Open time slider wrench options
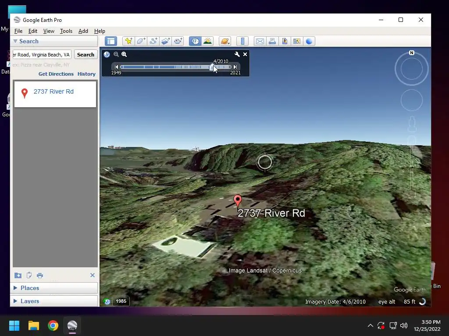This screenshot has width=449, height=336. click(237, 54)
